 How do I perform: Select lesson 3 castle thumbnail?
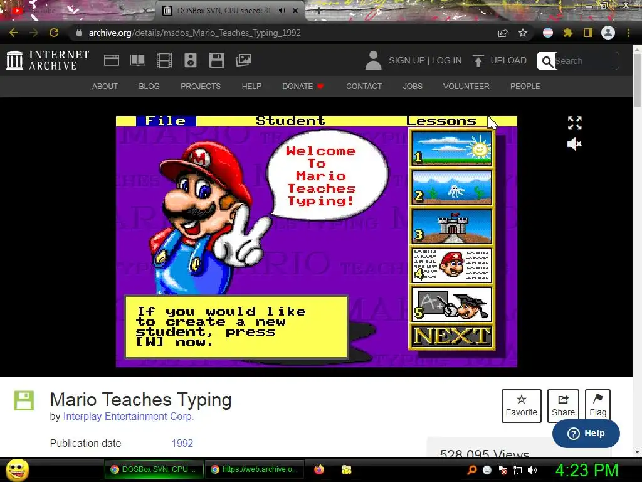click(x=451, y=226)
